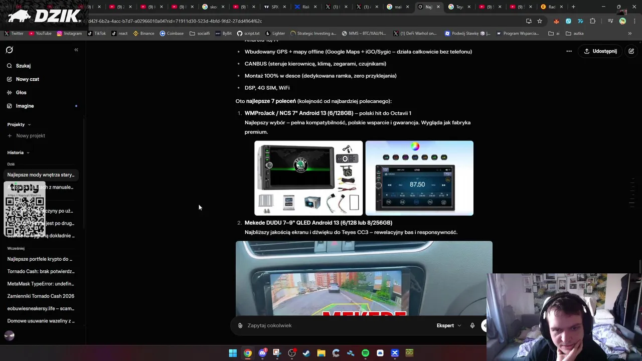
Task: Switch to the SPX browser tab
Action: coord(275,7)
